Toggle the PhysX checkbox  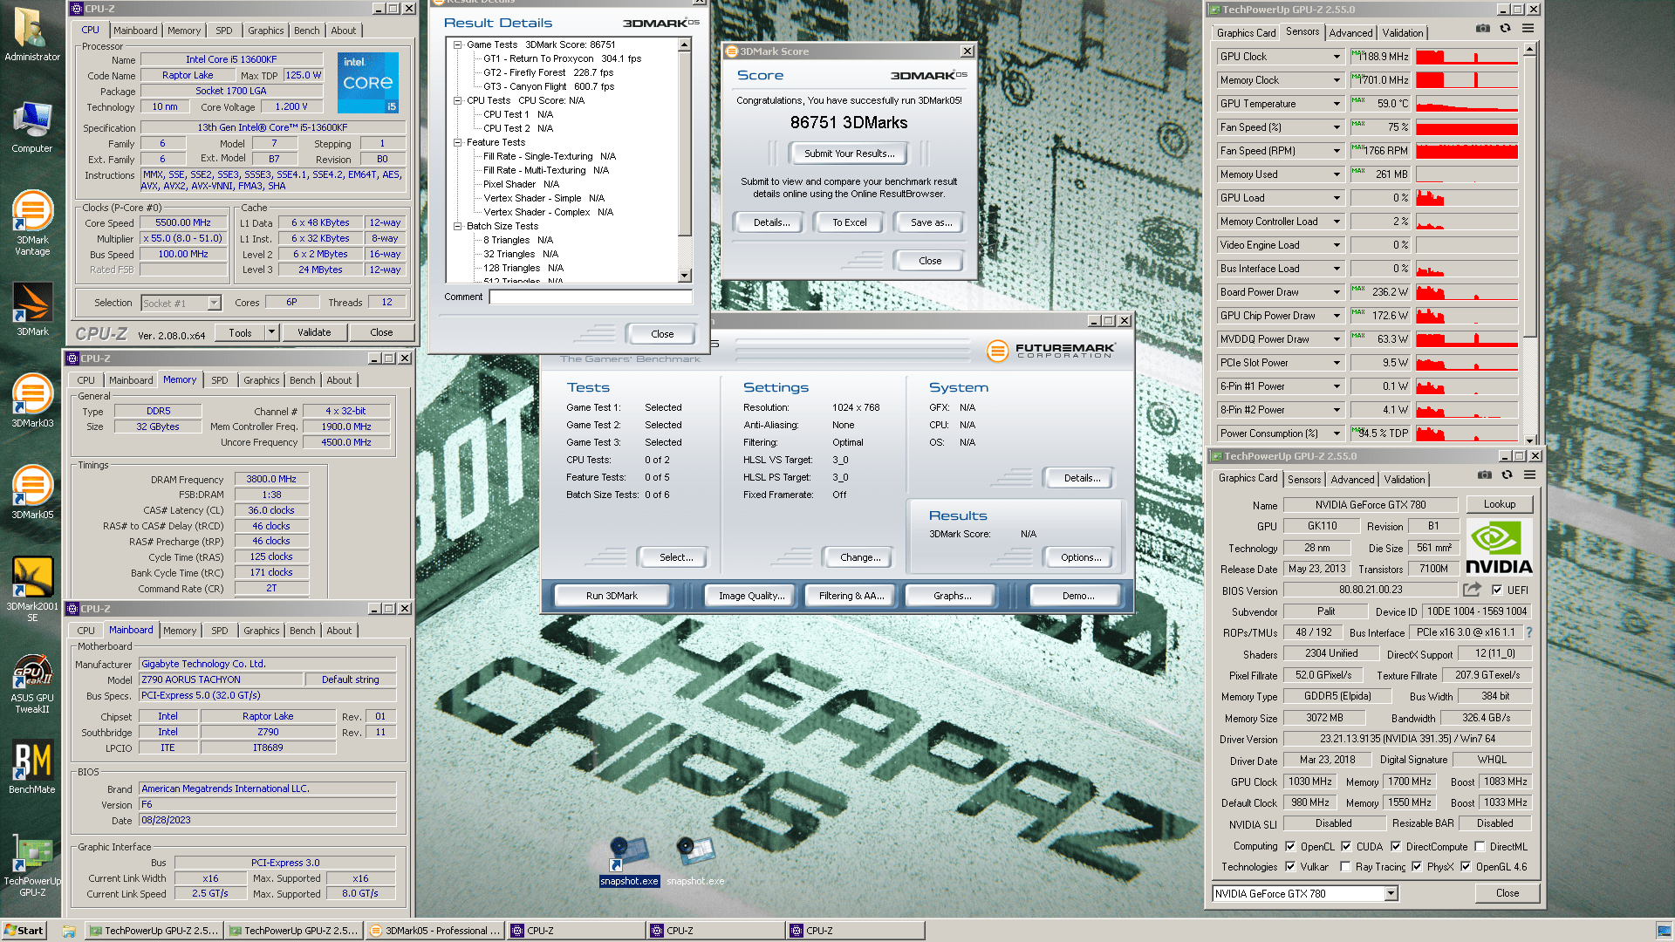[x=1417, y=867]
